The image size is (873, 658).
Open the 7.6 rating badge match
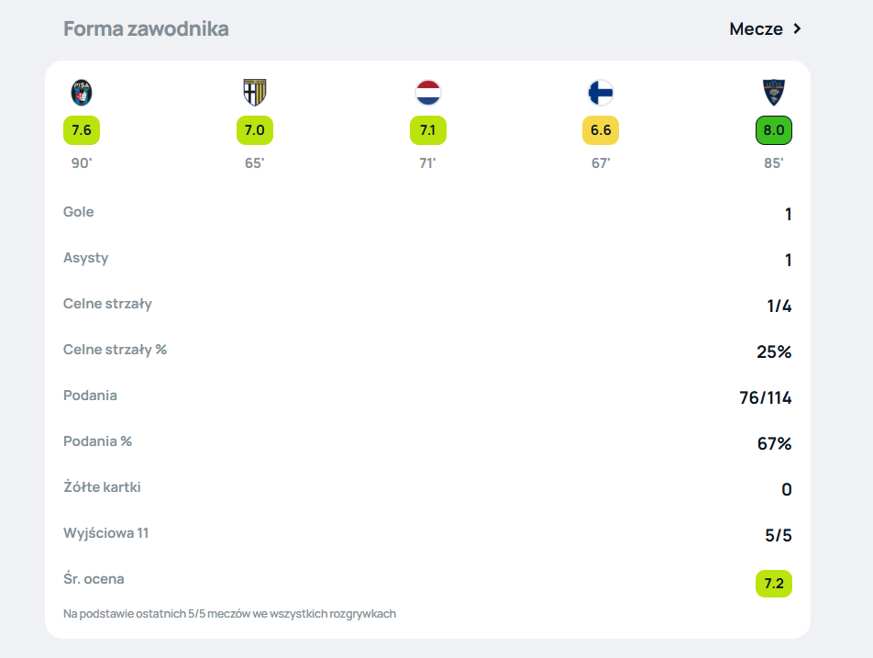click(x=82, y=130)
